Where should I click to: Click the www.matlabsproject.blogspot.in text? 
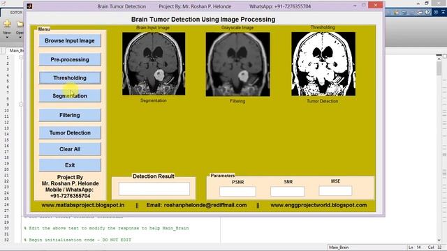click(x=82, y=205)
